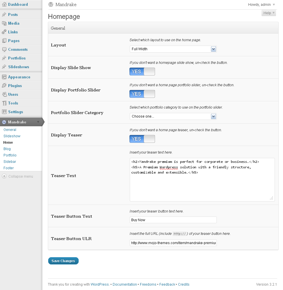Go to the Footer settings submenu
The width and height of the screenshot is (283, 290).
click(9, 168)
